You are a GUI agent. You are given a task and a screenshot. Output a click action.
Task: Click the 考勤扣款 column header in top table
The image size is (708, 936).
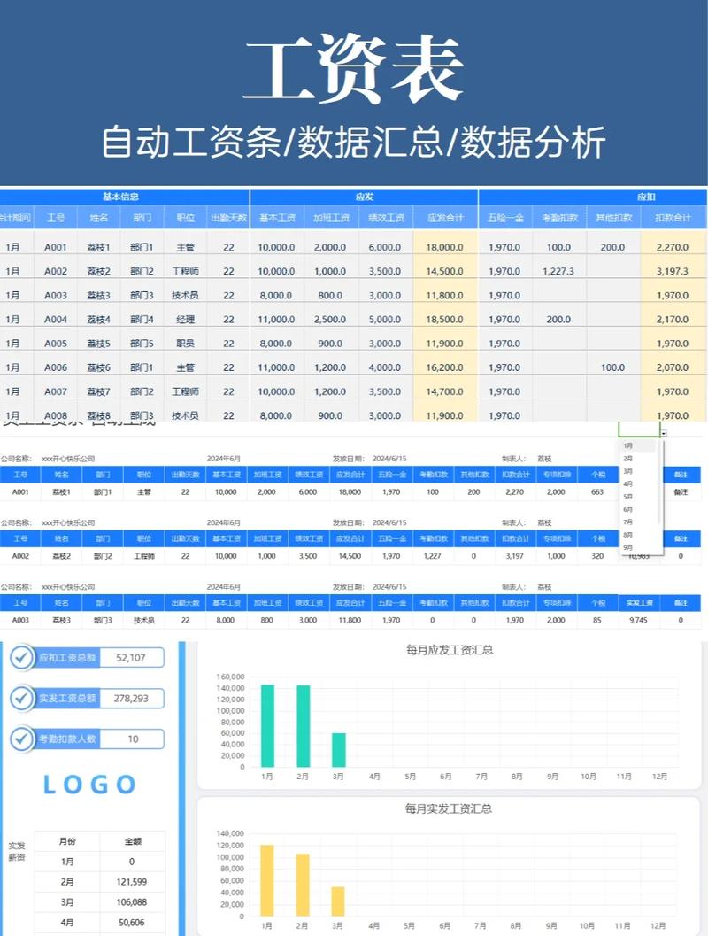(559, 218)
